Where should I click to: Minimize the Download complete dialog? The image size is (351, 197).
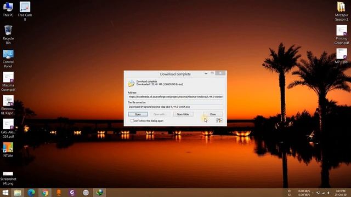pos(206,73)
